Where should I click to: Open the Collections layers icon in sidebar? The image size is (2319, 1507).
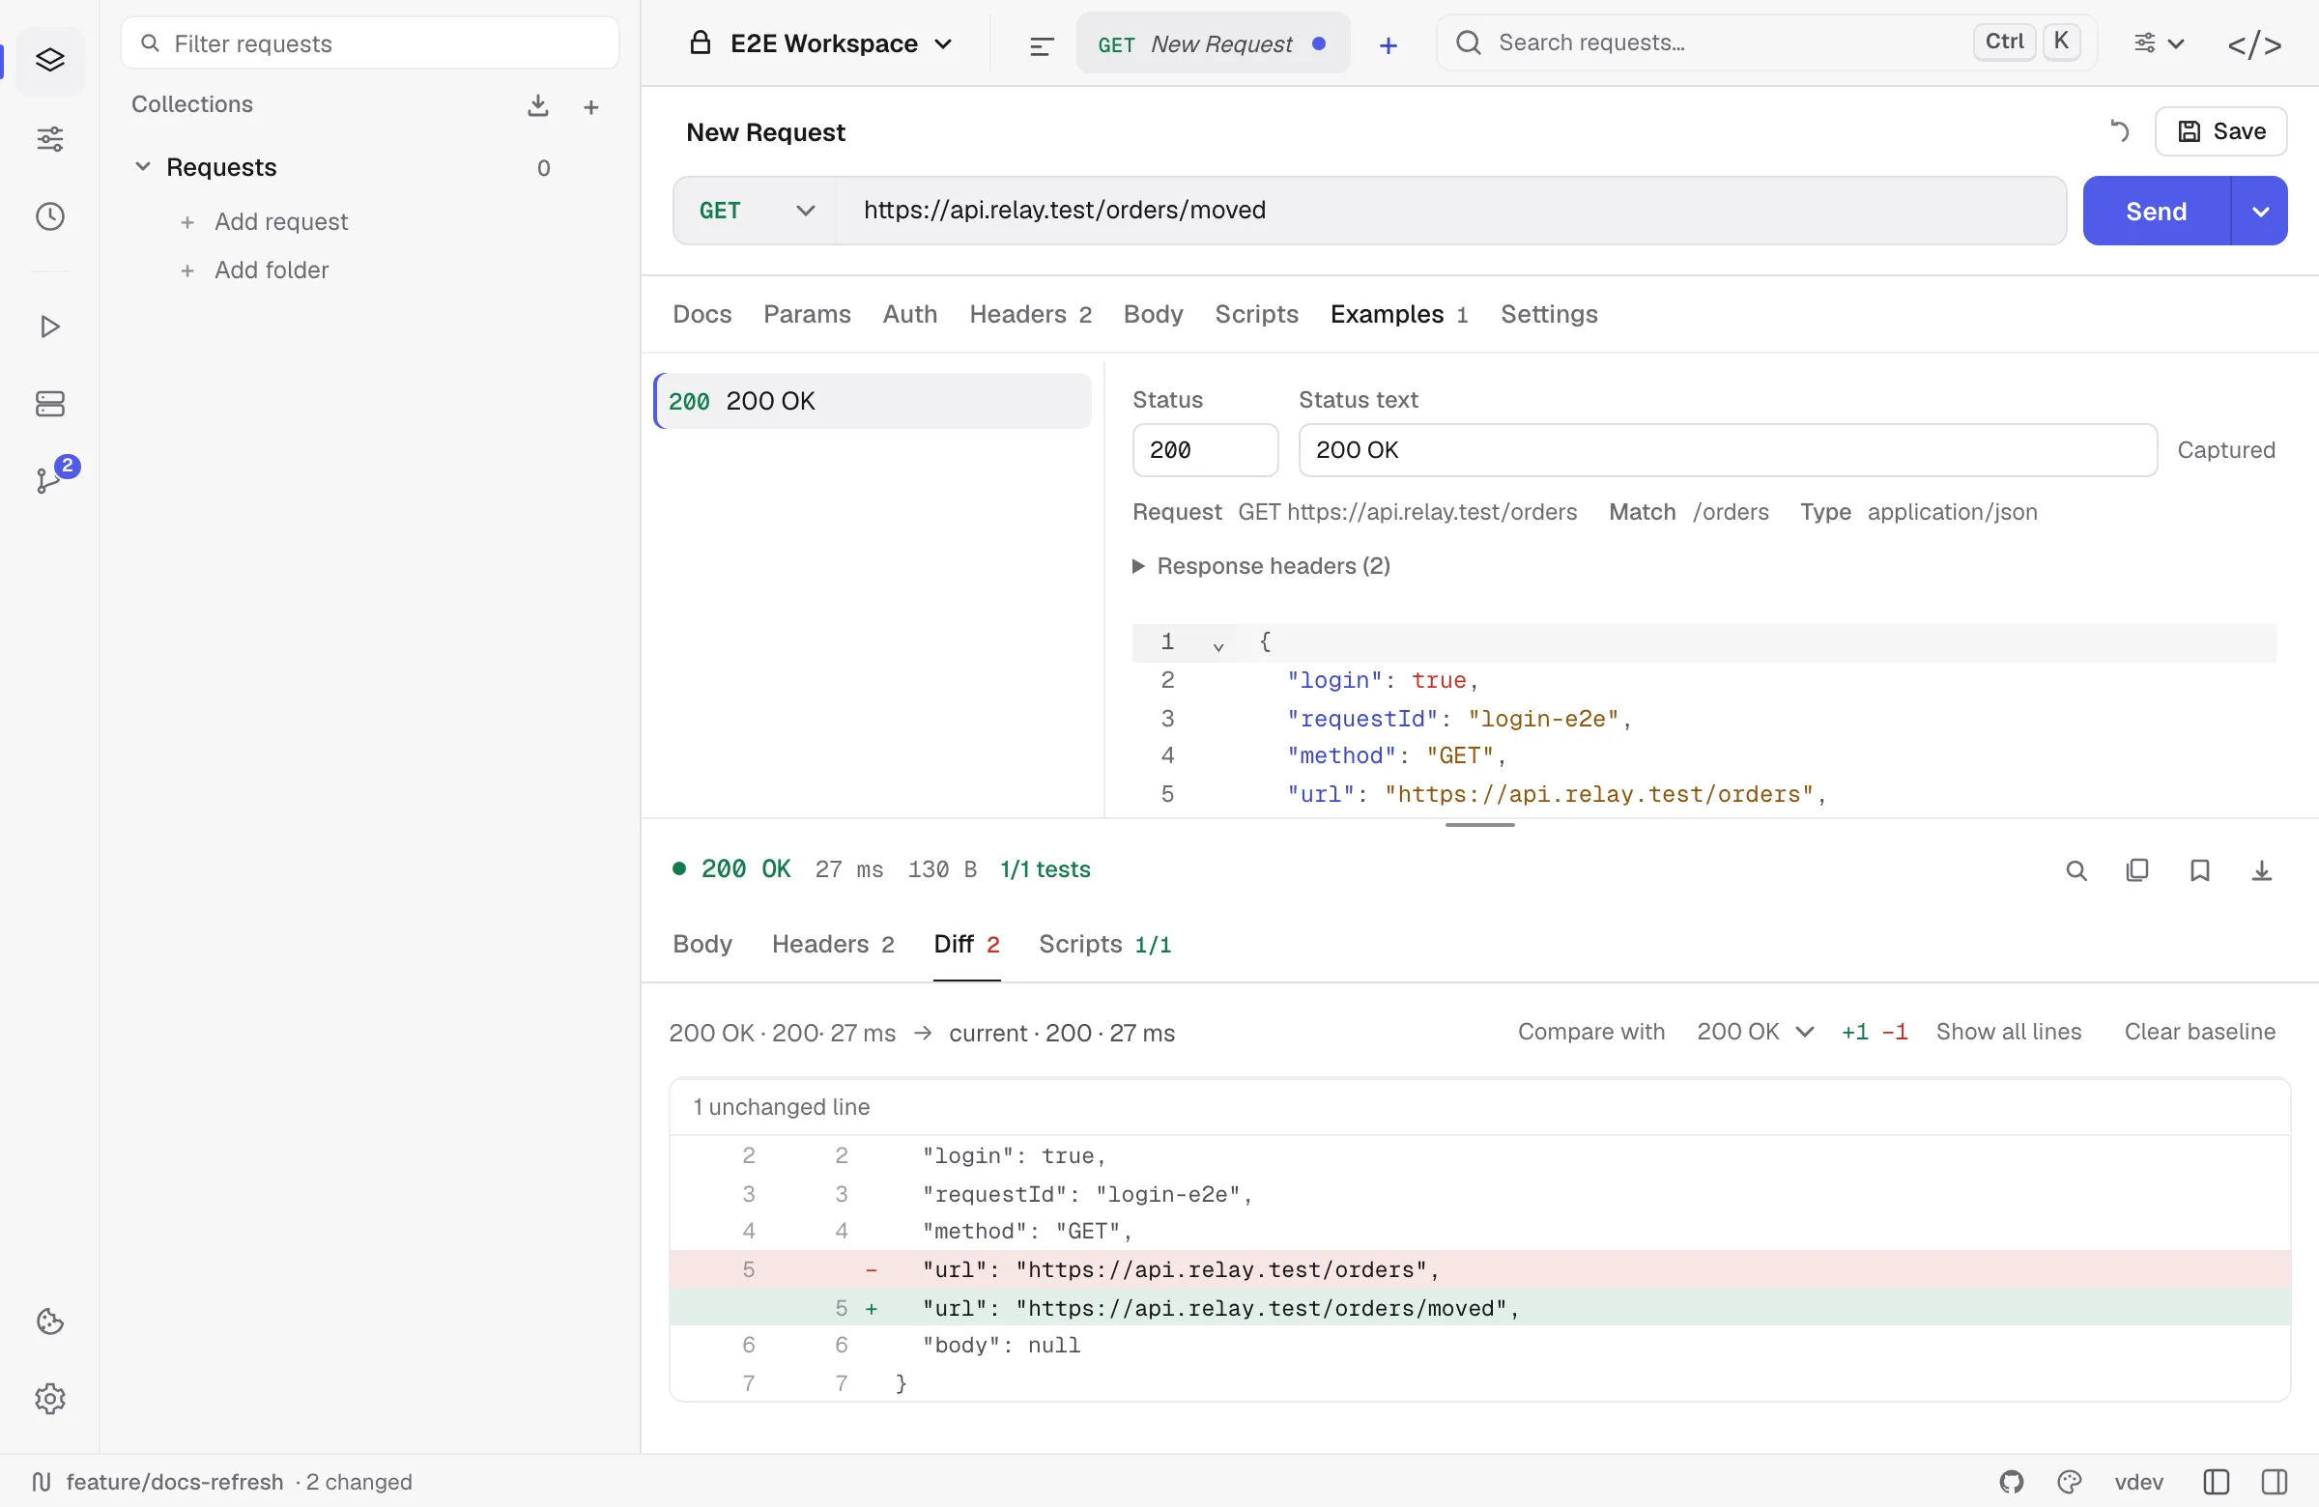(49, 61)
